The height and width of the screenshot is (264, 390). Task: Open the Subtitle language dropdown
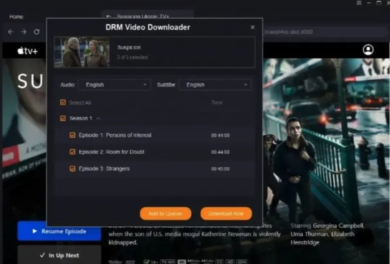pos(215,85)
